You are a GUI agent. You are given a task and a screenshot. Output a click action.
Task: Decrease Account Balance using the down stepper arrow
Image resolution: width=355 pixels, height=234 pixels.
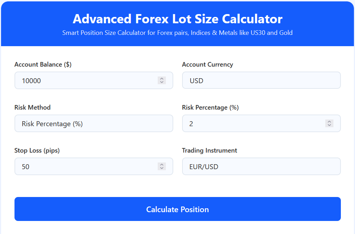pos(162,82)
